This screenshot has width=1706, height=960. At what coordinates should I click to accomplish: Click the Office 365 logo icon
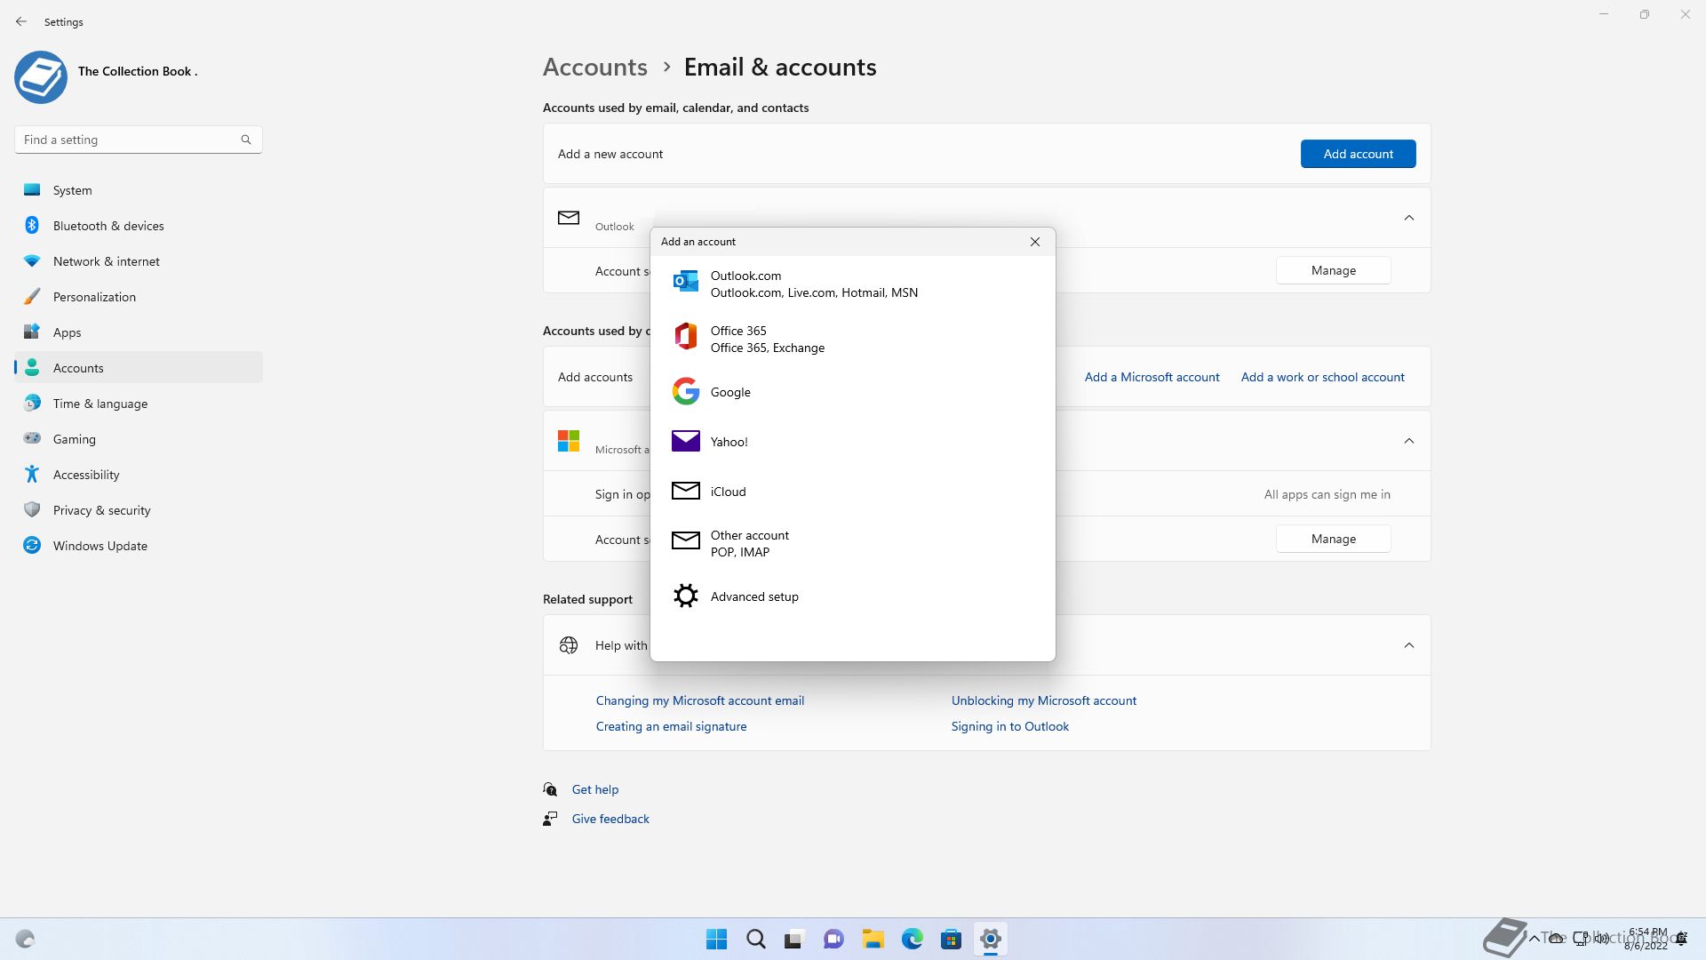[x=685, y=336]
